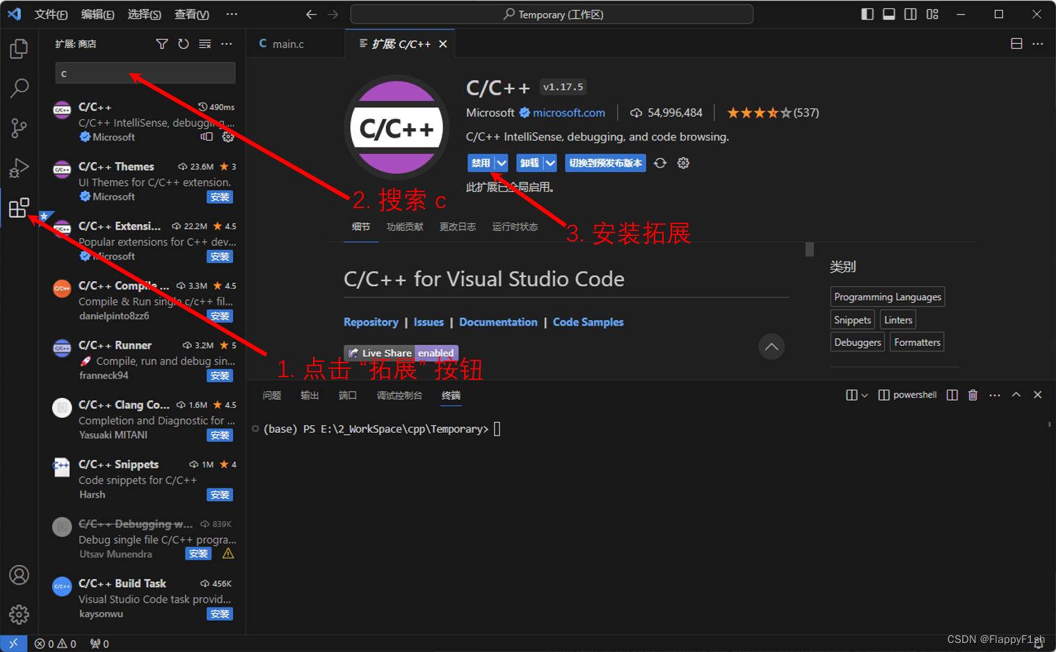Select Programming Languages category tag
This screenshot has width=1056, height=652.
click(x=888, y=297)
